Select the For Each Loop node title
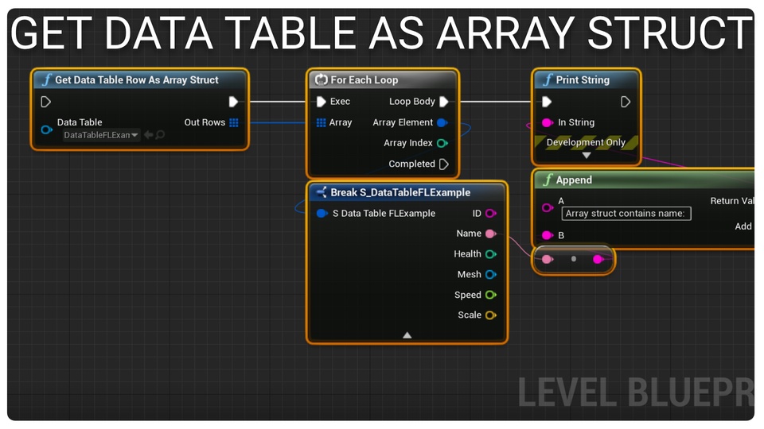 (x=364, y=80)
